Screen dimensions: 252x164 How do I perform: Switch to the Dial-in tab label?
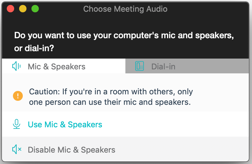pos(163,67)
